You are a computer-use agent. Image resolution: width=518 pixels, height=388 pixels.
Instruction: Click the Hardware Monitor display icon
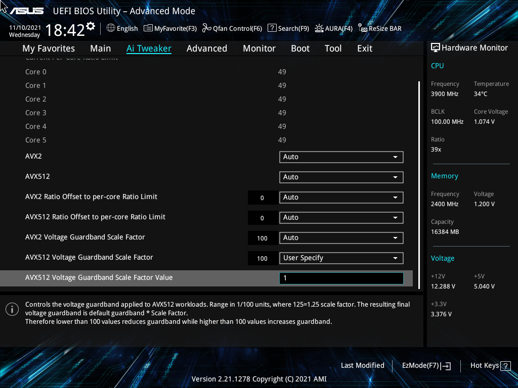pos(436,48)
